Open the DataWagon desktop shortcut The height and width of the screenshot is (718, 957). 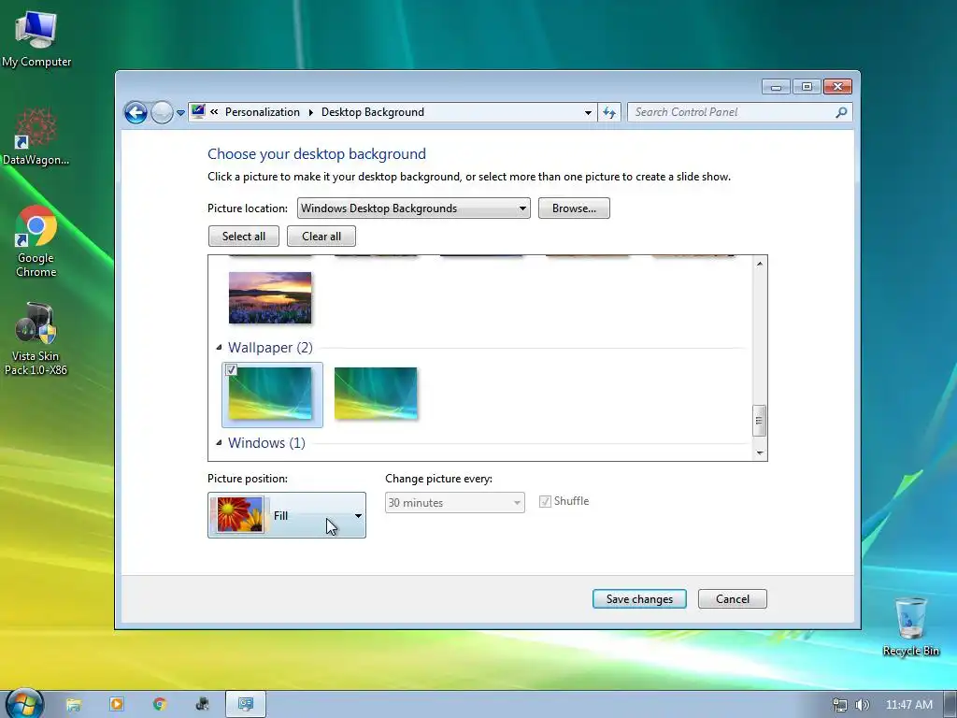(x=36, y=136)
